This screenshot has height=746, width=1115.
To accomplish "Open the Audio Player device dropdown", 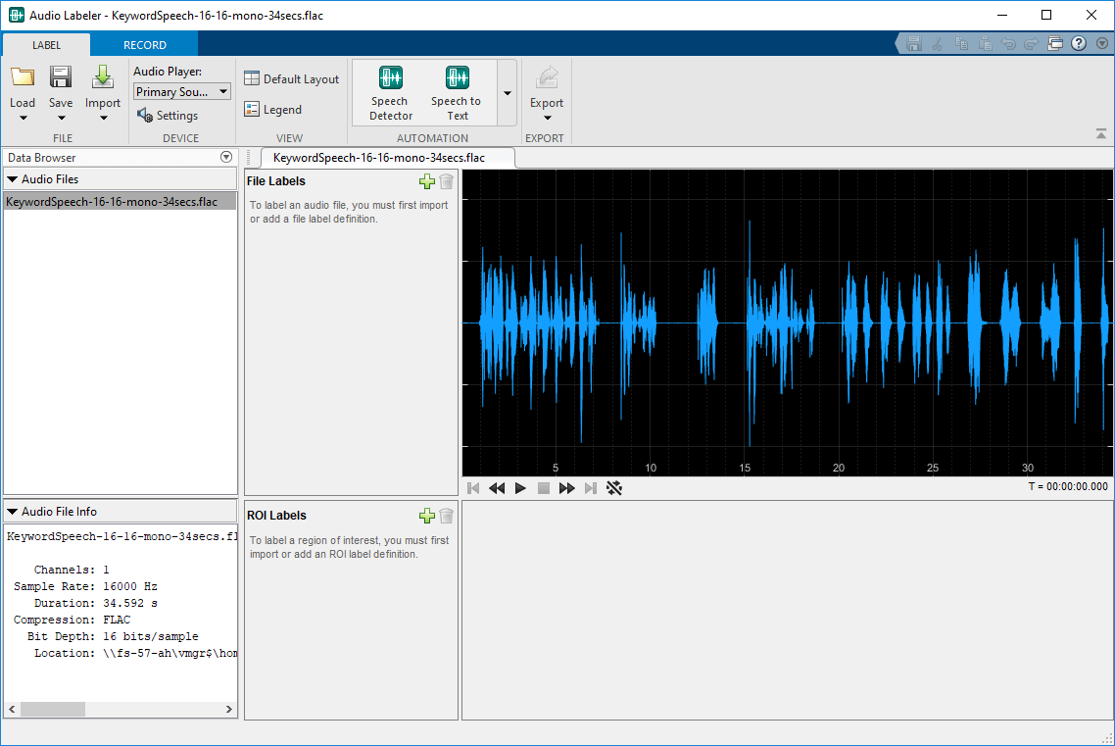I will tap(181, 91).
